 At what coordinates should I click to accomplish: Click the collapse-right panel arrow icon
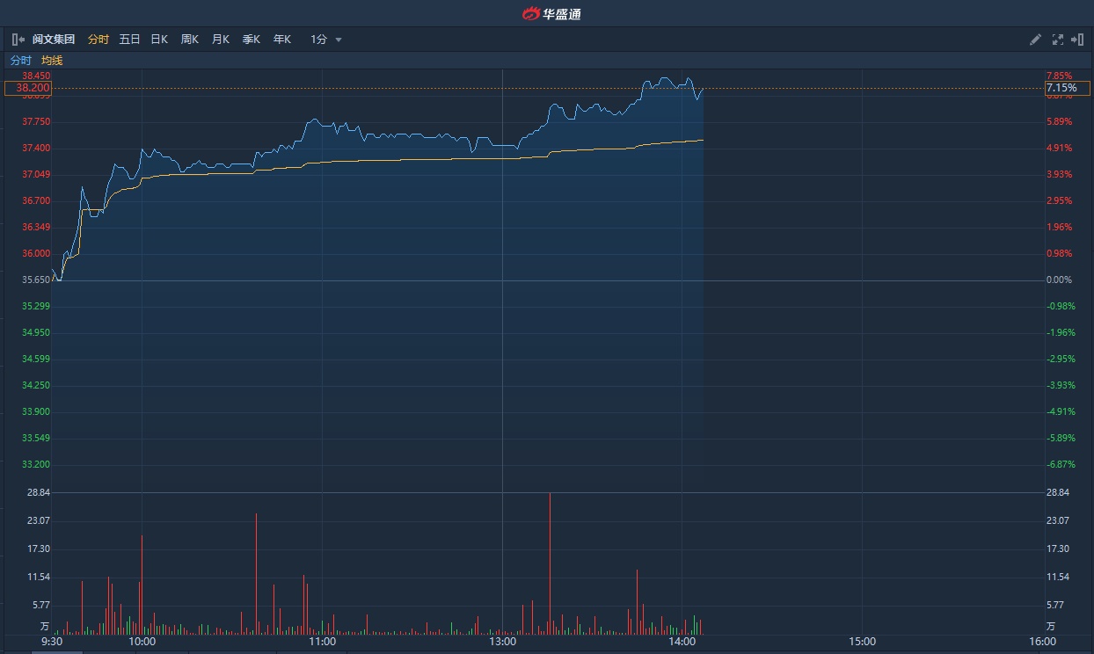click(1076, 40)
